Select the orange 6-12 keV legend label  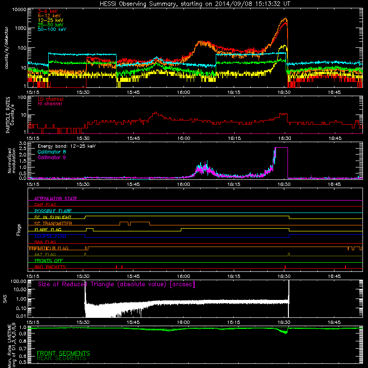point(49,16)
